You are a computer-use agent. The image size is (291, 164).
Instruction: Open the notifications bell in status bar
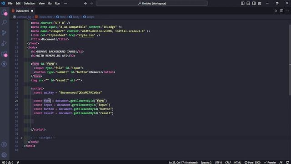point(287,162)
